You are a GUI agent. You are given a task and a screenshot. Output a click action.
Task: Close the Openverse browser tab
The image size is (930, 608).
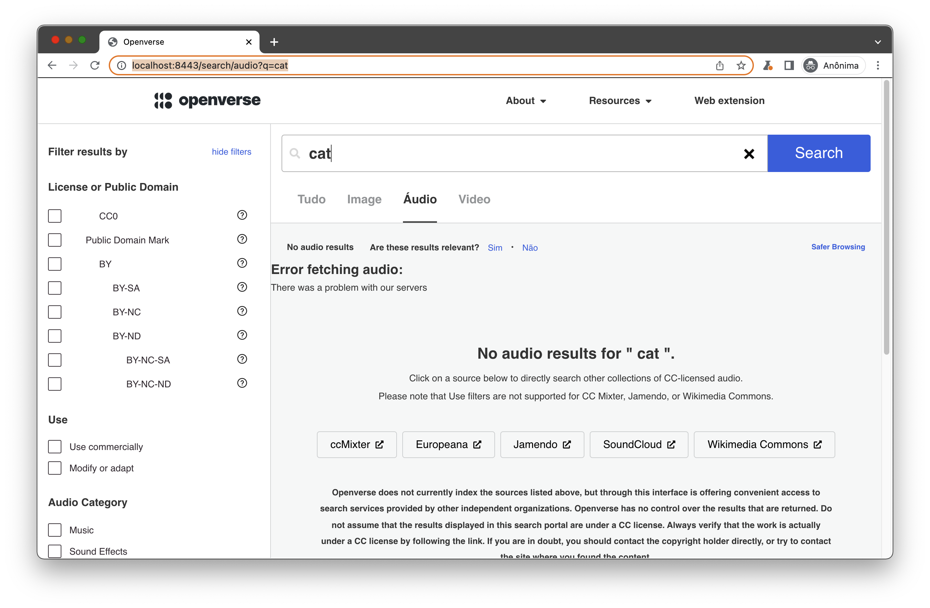(249, 42)
